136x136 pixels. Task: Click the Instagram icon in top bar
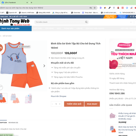tap(133, 17)
